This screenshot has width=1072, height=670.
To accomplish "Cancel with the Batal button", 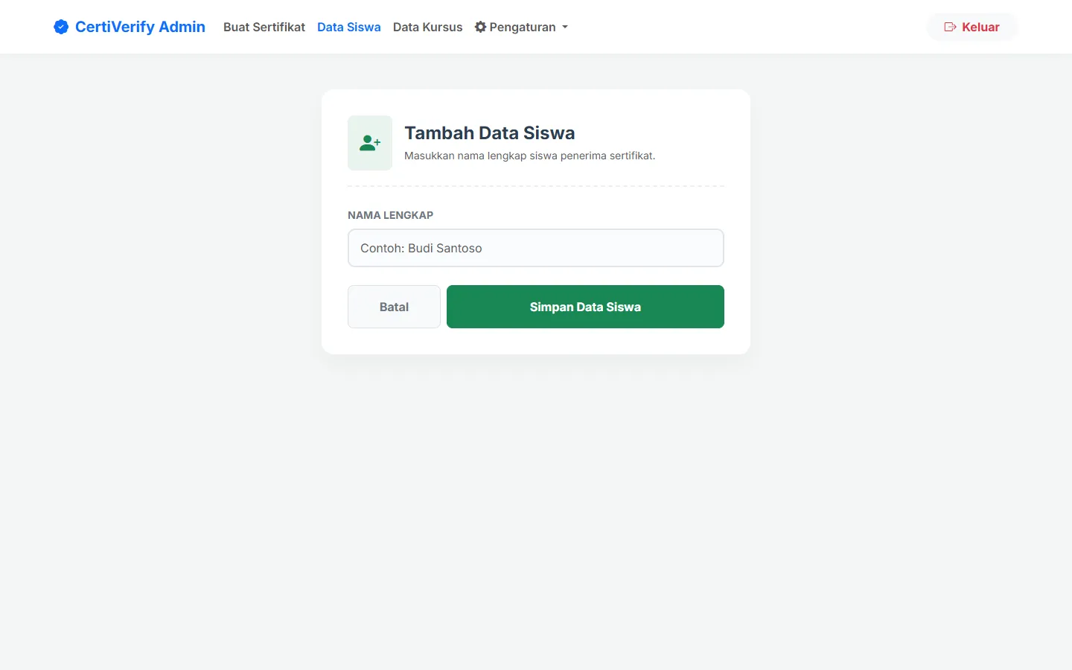I will coord(394,307).
